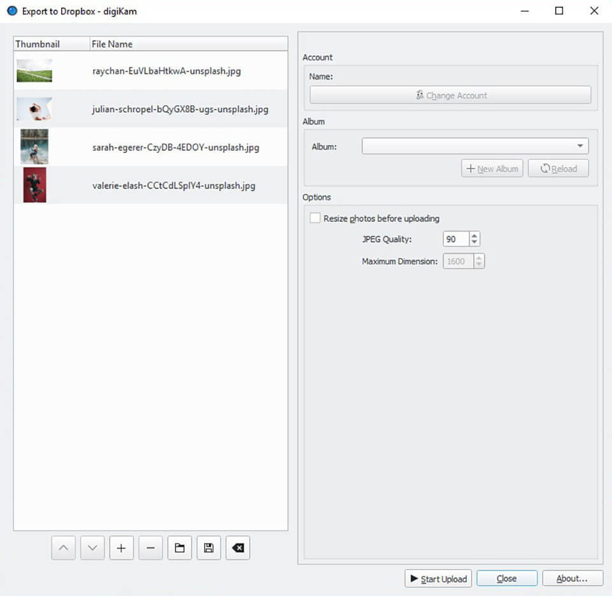Decrease JPEG Quality with the down stepper
Viewport: 612px width, 596px height.
474,242
